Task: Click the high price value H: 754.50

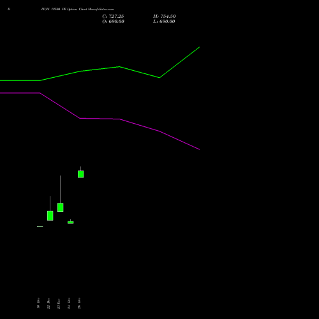Action: [165, 17]
